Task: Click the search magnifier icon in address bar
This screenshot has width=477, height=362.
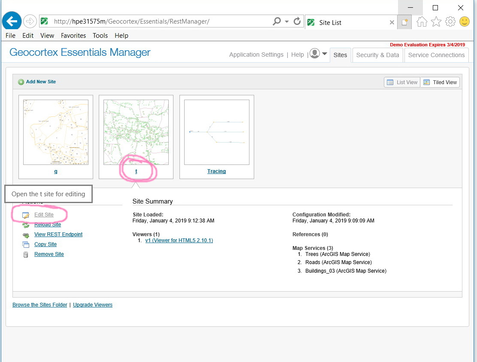Action: pyautogui.click(x=276, y=21)
